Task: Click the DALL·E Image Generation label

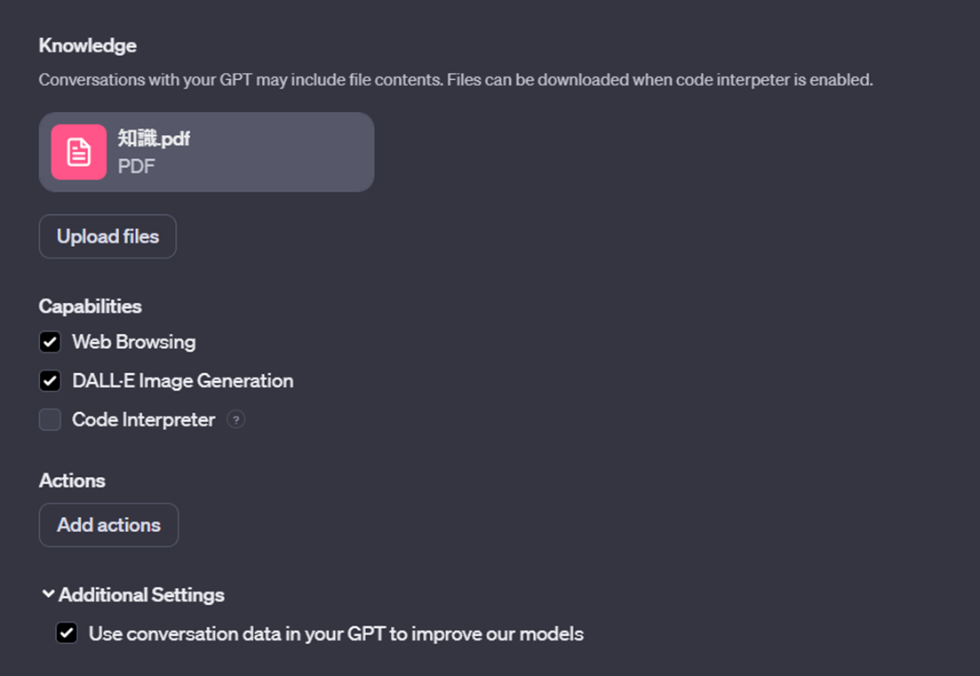Action: point(182,381)
